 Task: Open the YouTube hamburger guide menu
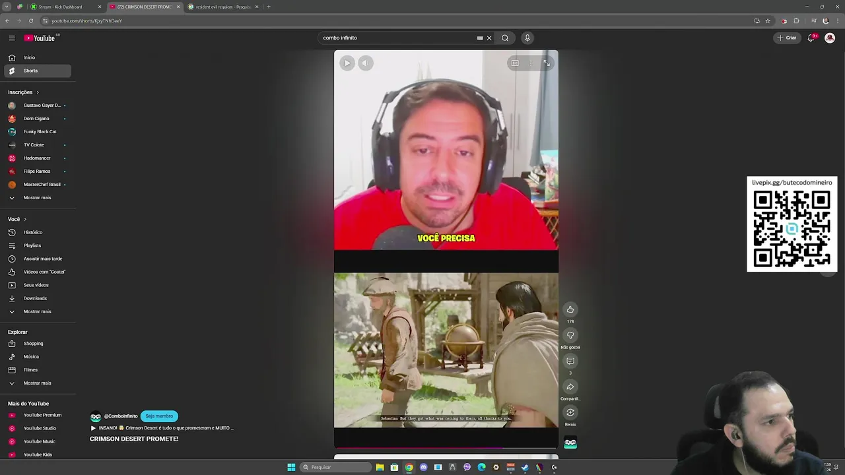point(12,38)
